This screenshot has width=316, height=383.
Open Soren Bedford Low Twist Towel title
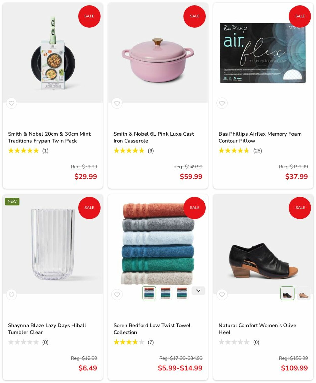click(152, 329)
